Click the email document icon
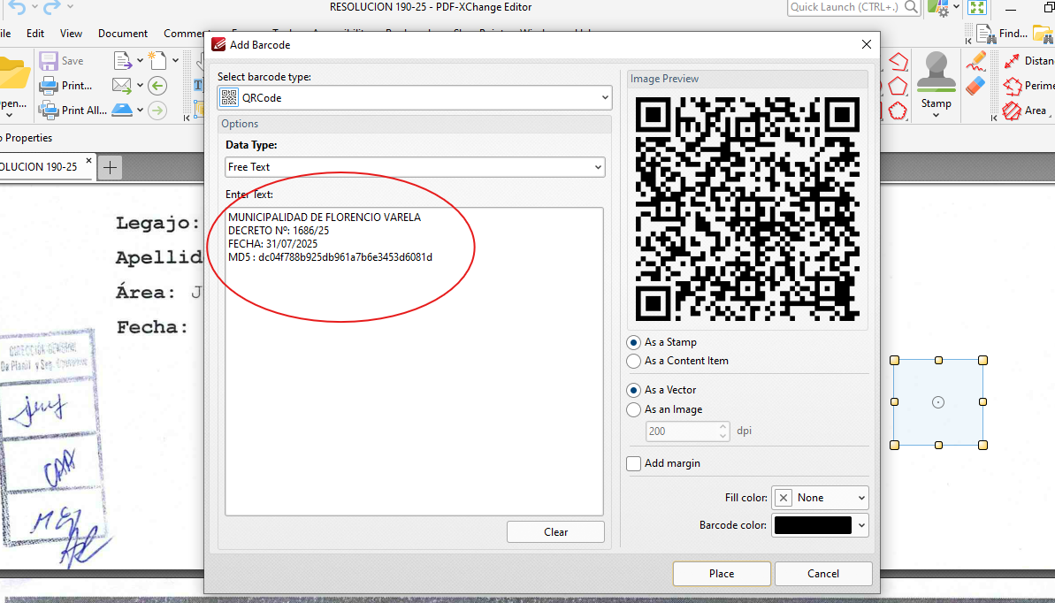The image size is (1055, 603). pos(123,85)
